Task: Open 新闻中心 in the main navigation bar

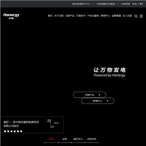Action: pos(105,16)
